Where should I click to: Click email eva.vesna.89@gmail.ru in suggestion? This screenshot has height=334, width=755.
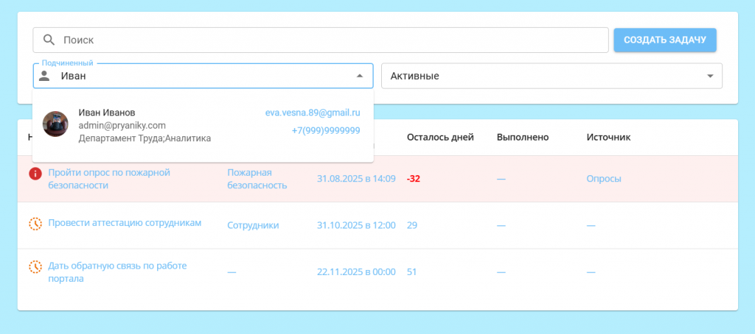pyautogui.click(x=313, y=113)
